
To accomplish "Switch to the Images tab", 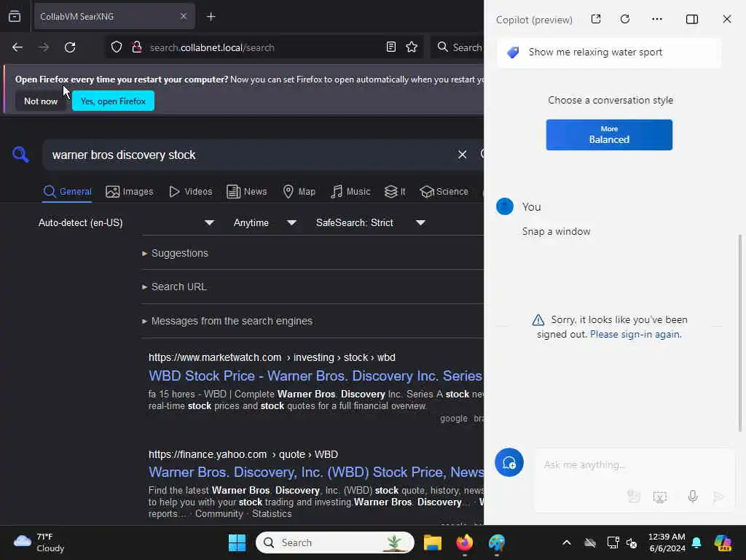I will point(130,192).
